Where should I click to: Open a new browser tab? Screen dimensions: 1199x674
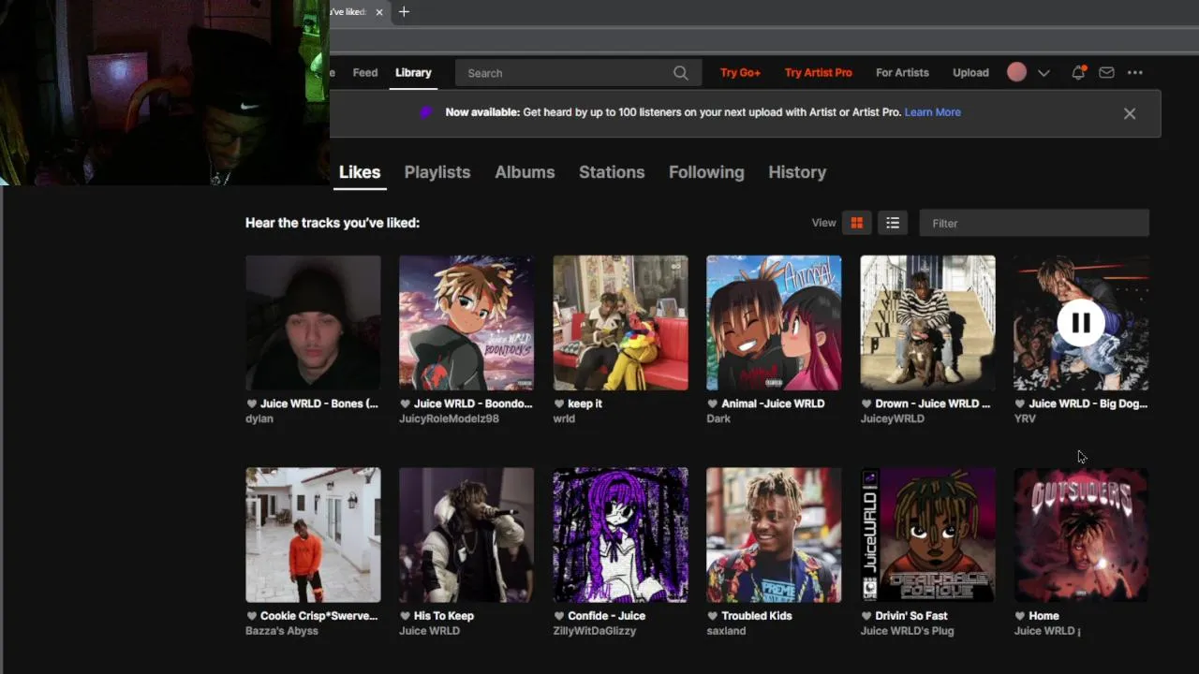point(404,12)
